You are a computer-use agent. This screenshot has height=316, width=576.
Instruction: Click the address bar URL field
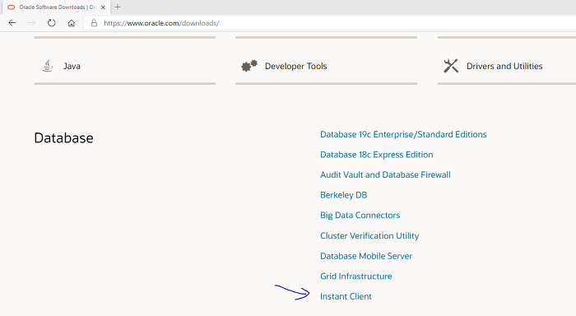pos(331,23)
